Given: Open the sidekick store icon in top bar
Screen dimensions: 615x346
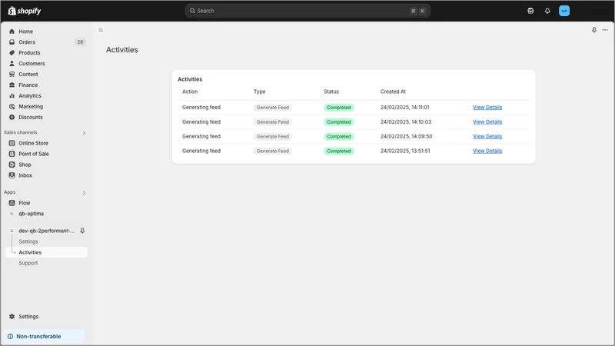Looking at the screenshot, I should (x=530, y=11).
